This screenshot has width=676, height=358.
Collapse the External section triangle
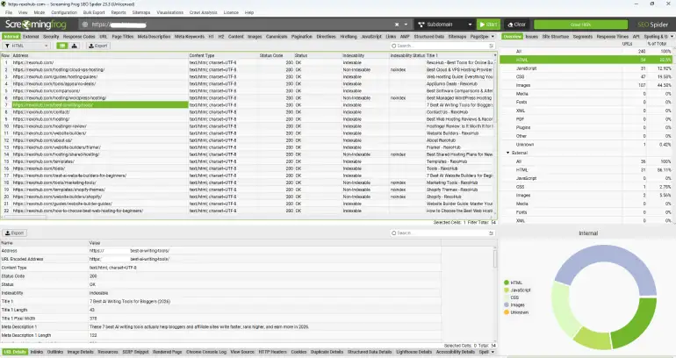[507, 153]
